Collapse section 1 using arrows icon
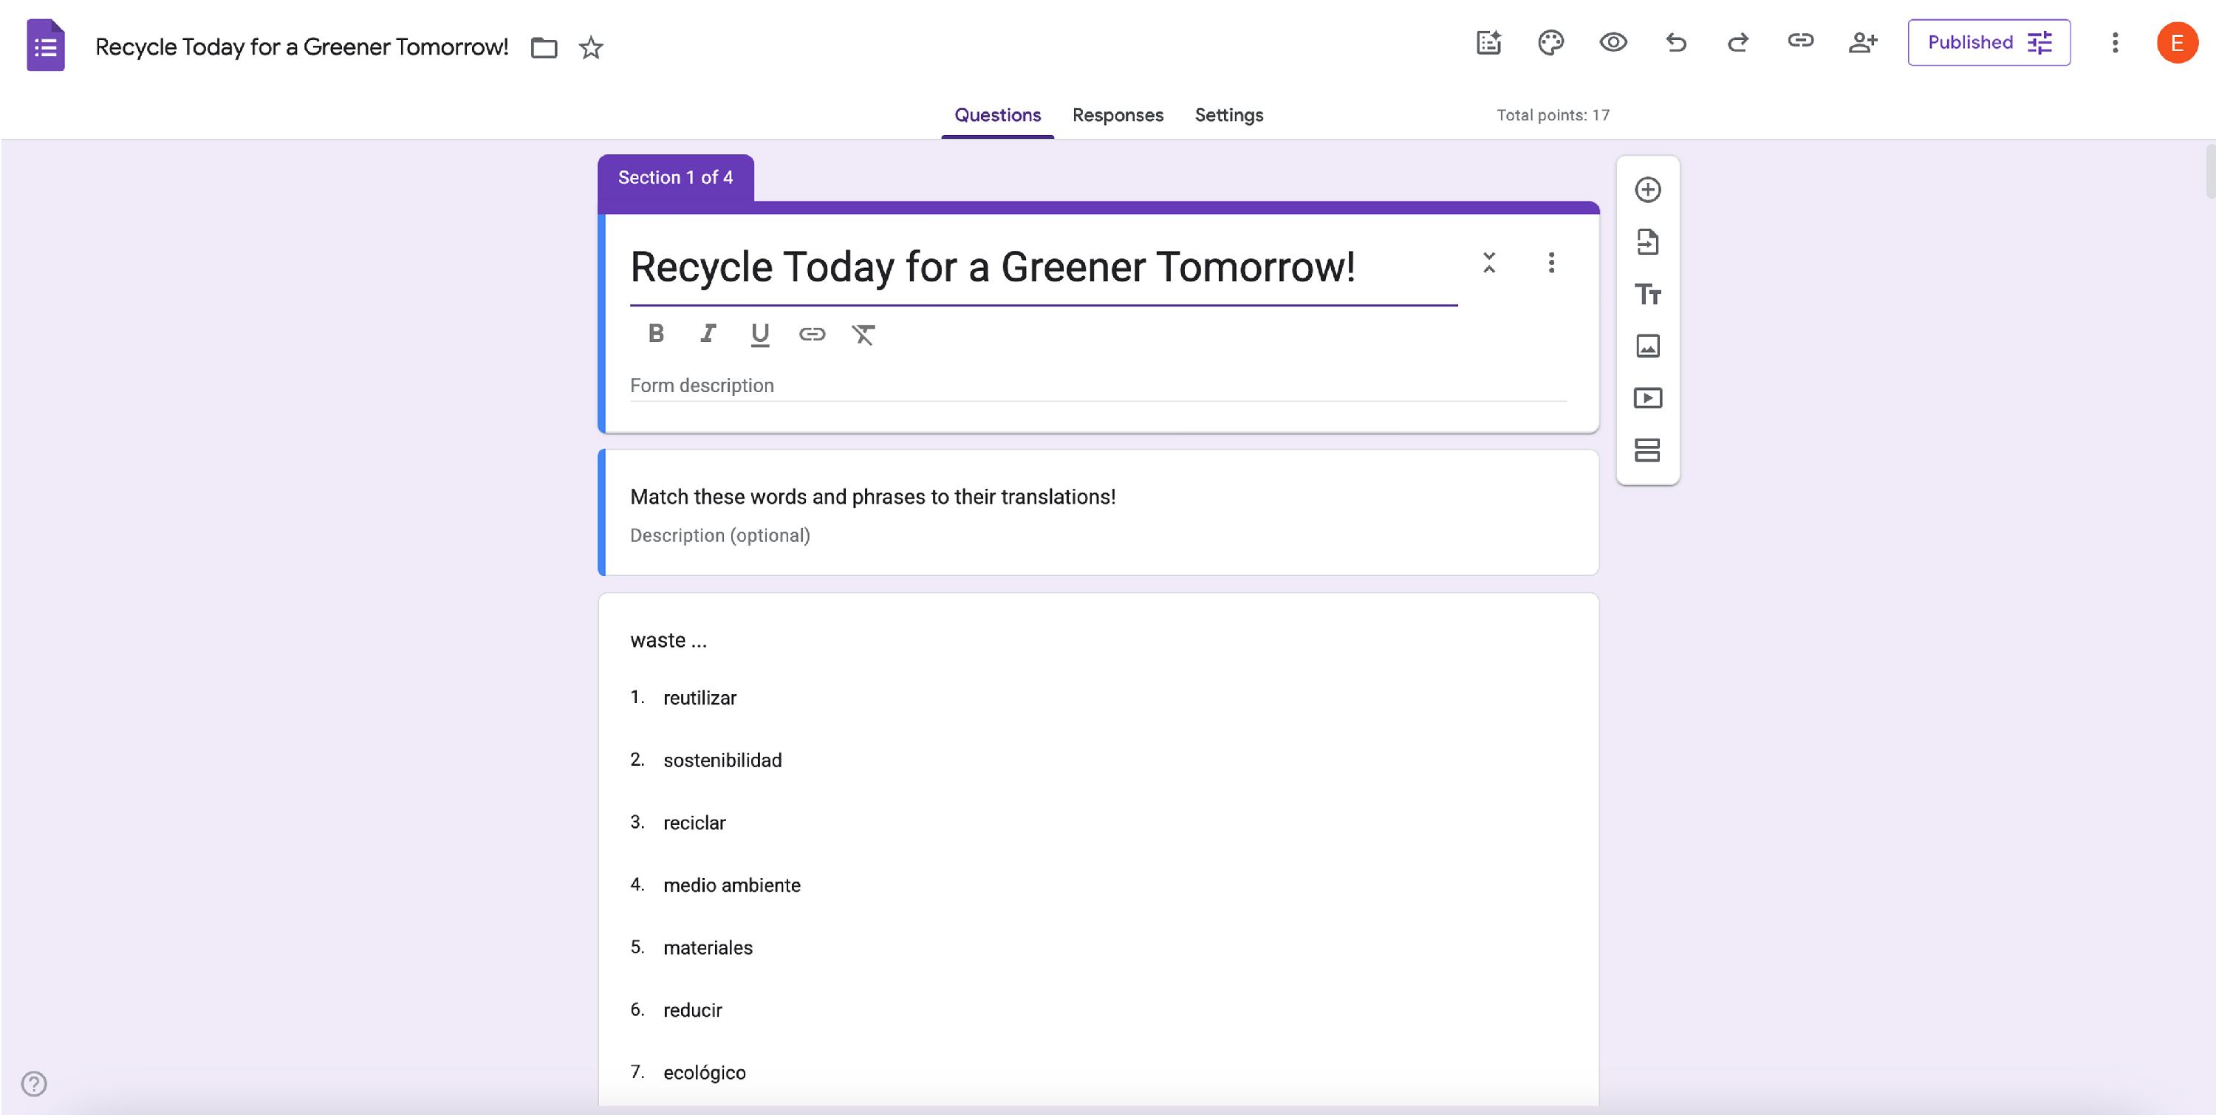 click(x=1489, y=262)
